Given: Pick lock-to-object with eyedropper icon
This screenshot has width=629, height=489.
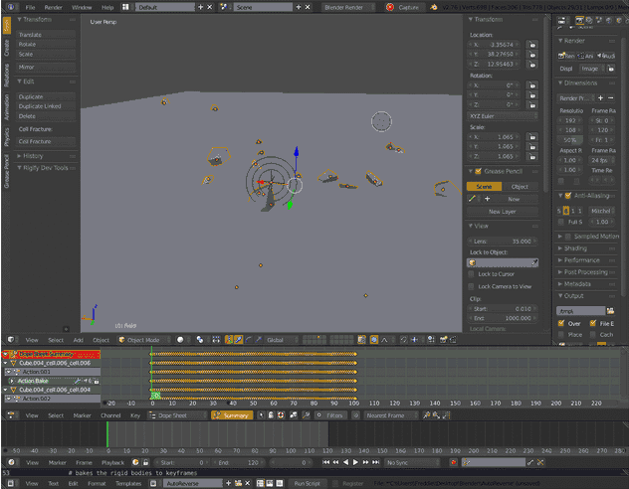Looking at the screenshot, I should pos(534,262).
